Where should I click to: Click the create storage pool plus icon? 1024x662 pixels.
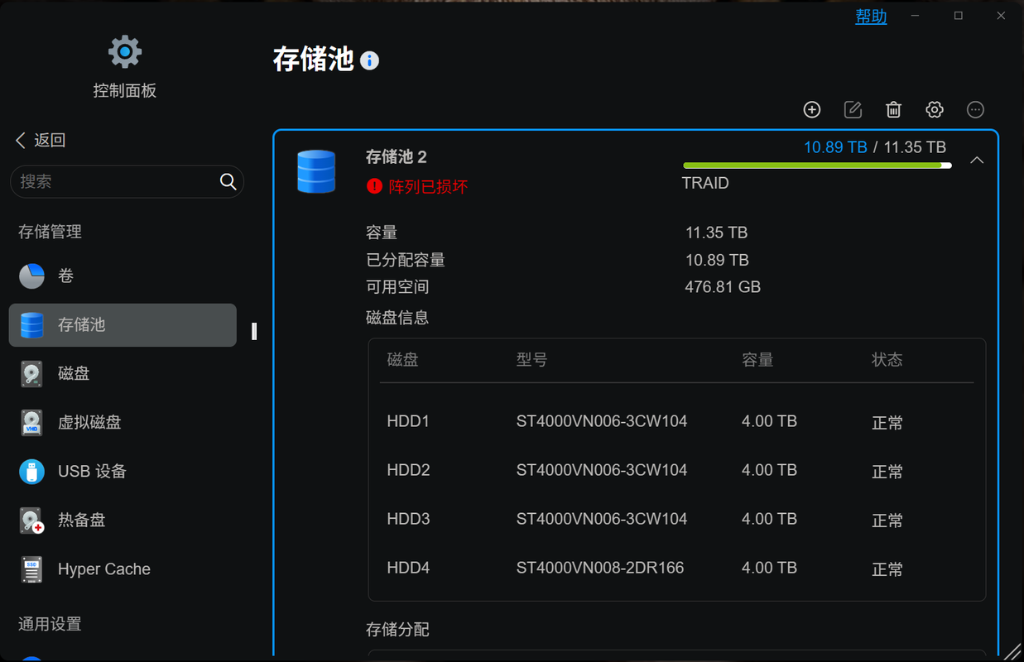[x=812, y=109]
